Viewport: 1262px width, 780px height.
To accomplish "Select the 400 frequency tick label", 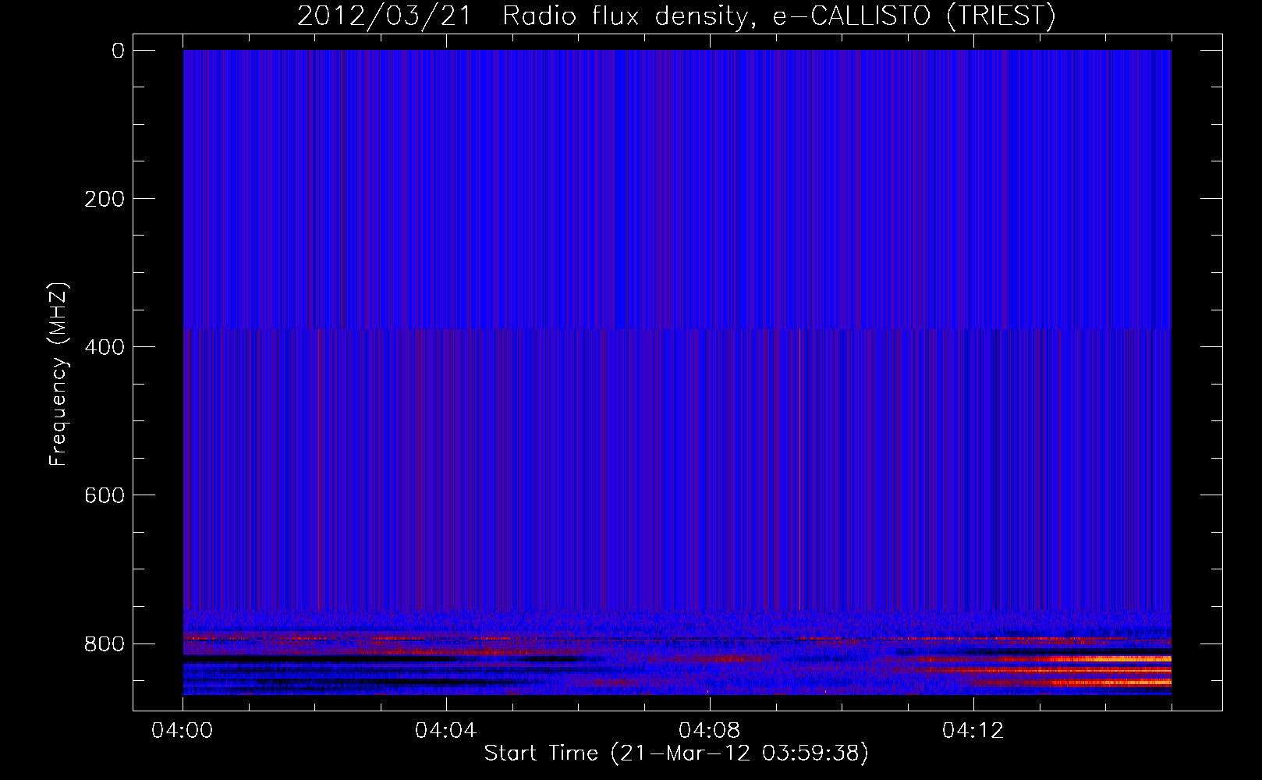I will pyautogui.click(x=105, y=348).
